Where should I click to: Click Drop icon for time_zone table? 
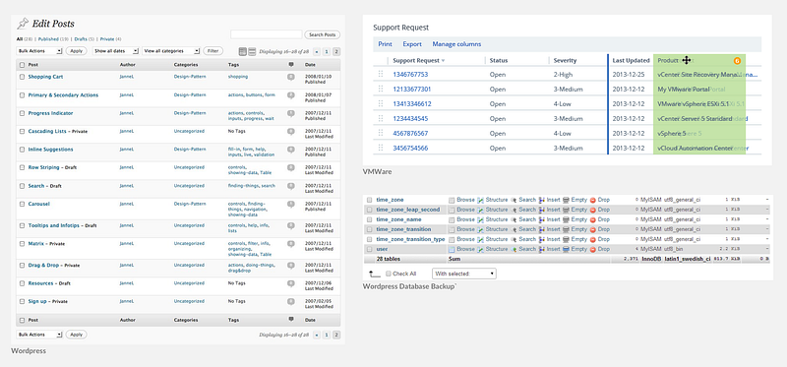click(x=593, y=200)
